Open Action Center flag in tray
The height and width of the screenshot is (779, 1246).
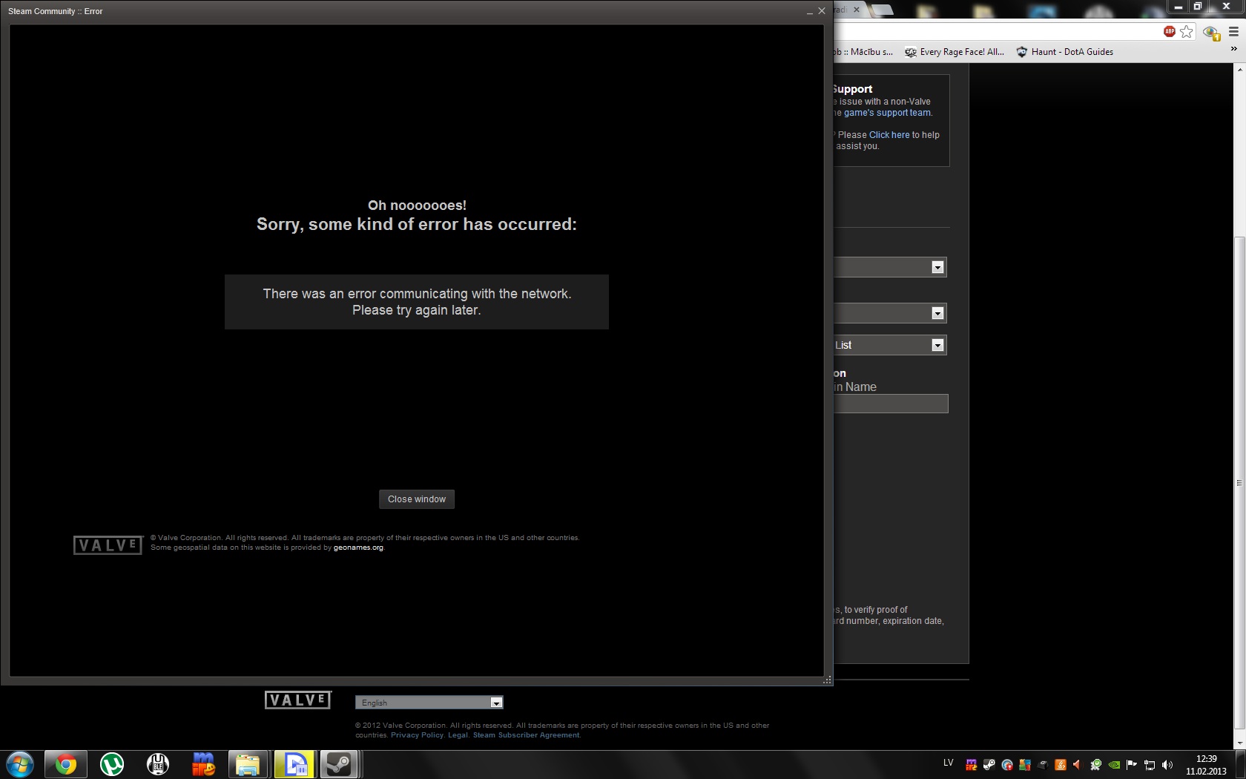point(1131,765)
